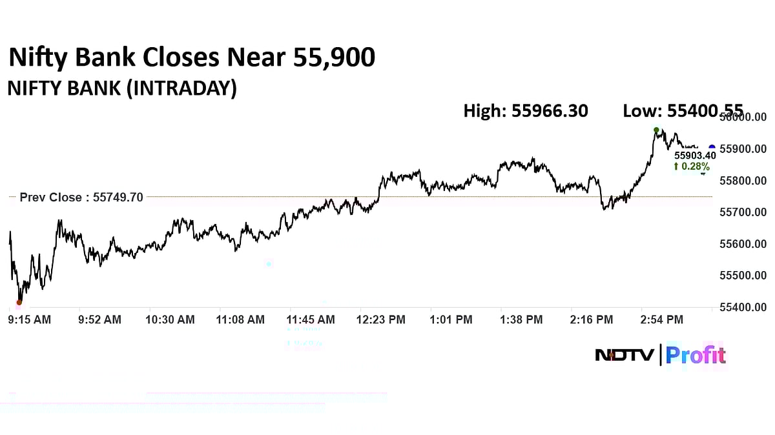Click the 12:23 PM time axis label

382,319
